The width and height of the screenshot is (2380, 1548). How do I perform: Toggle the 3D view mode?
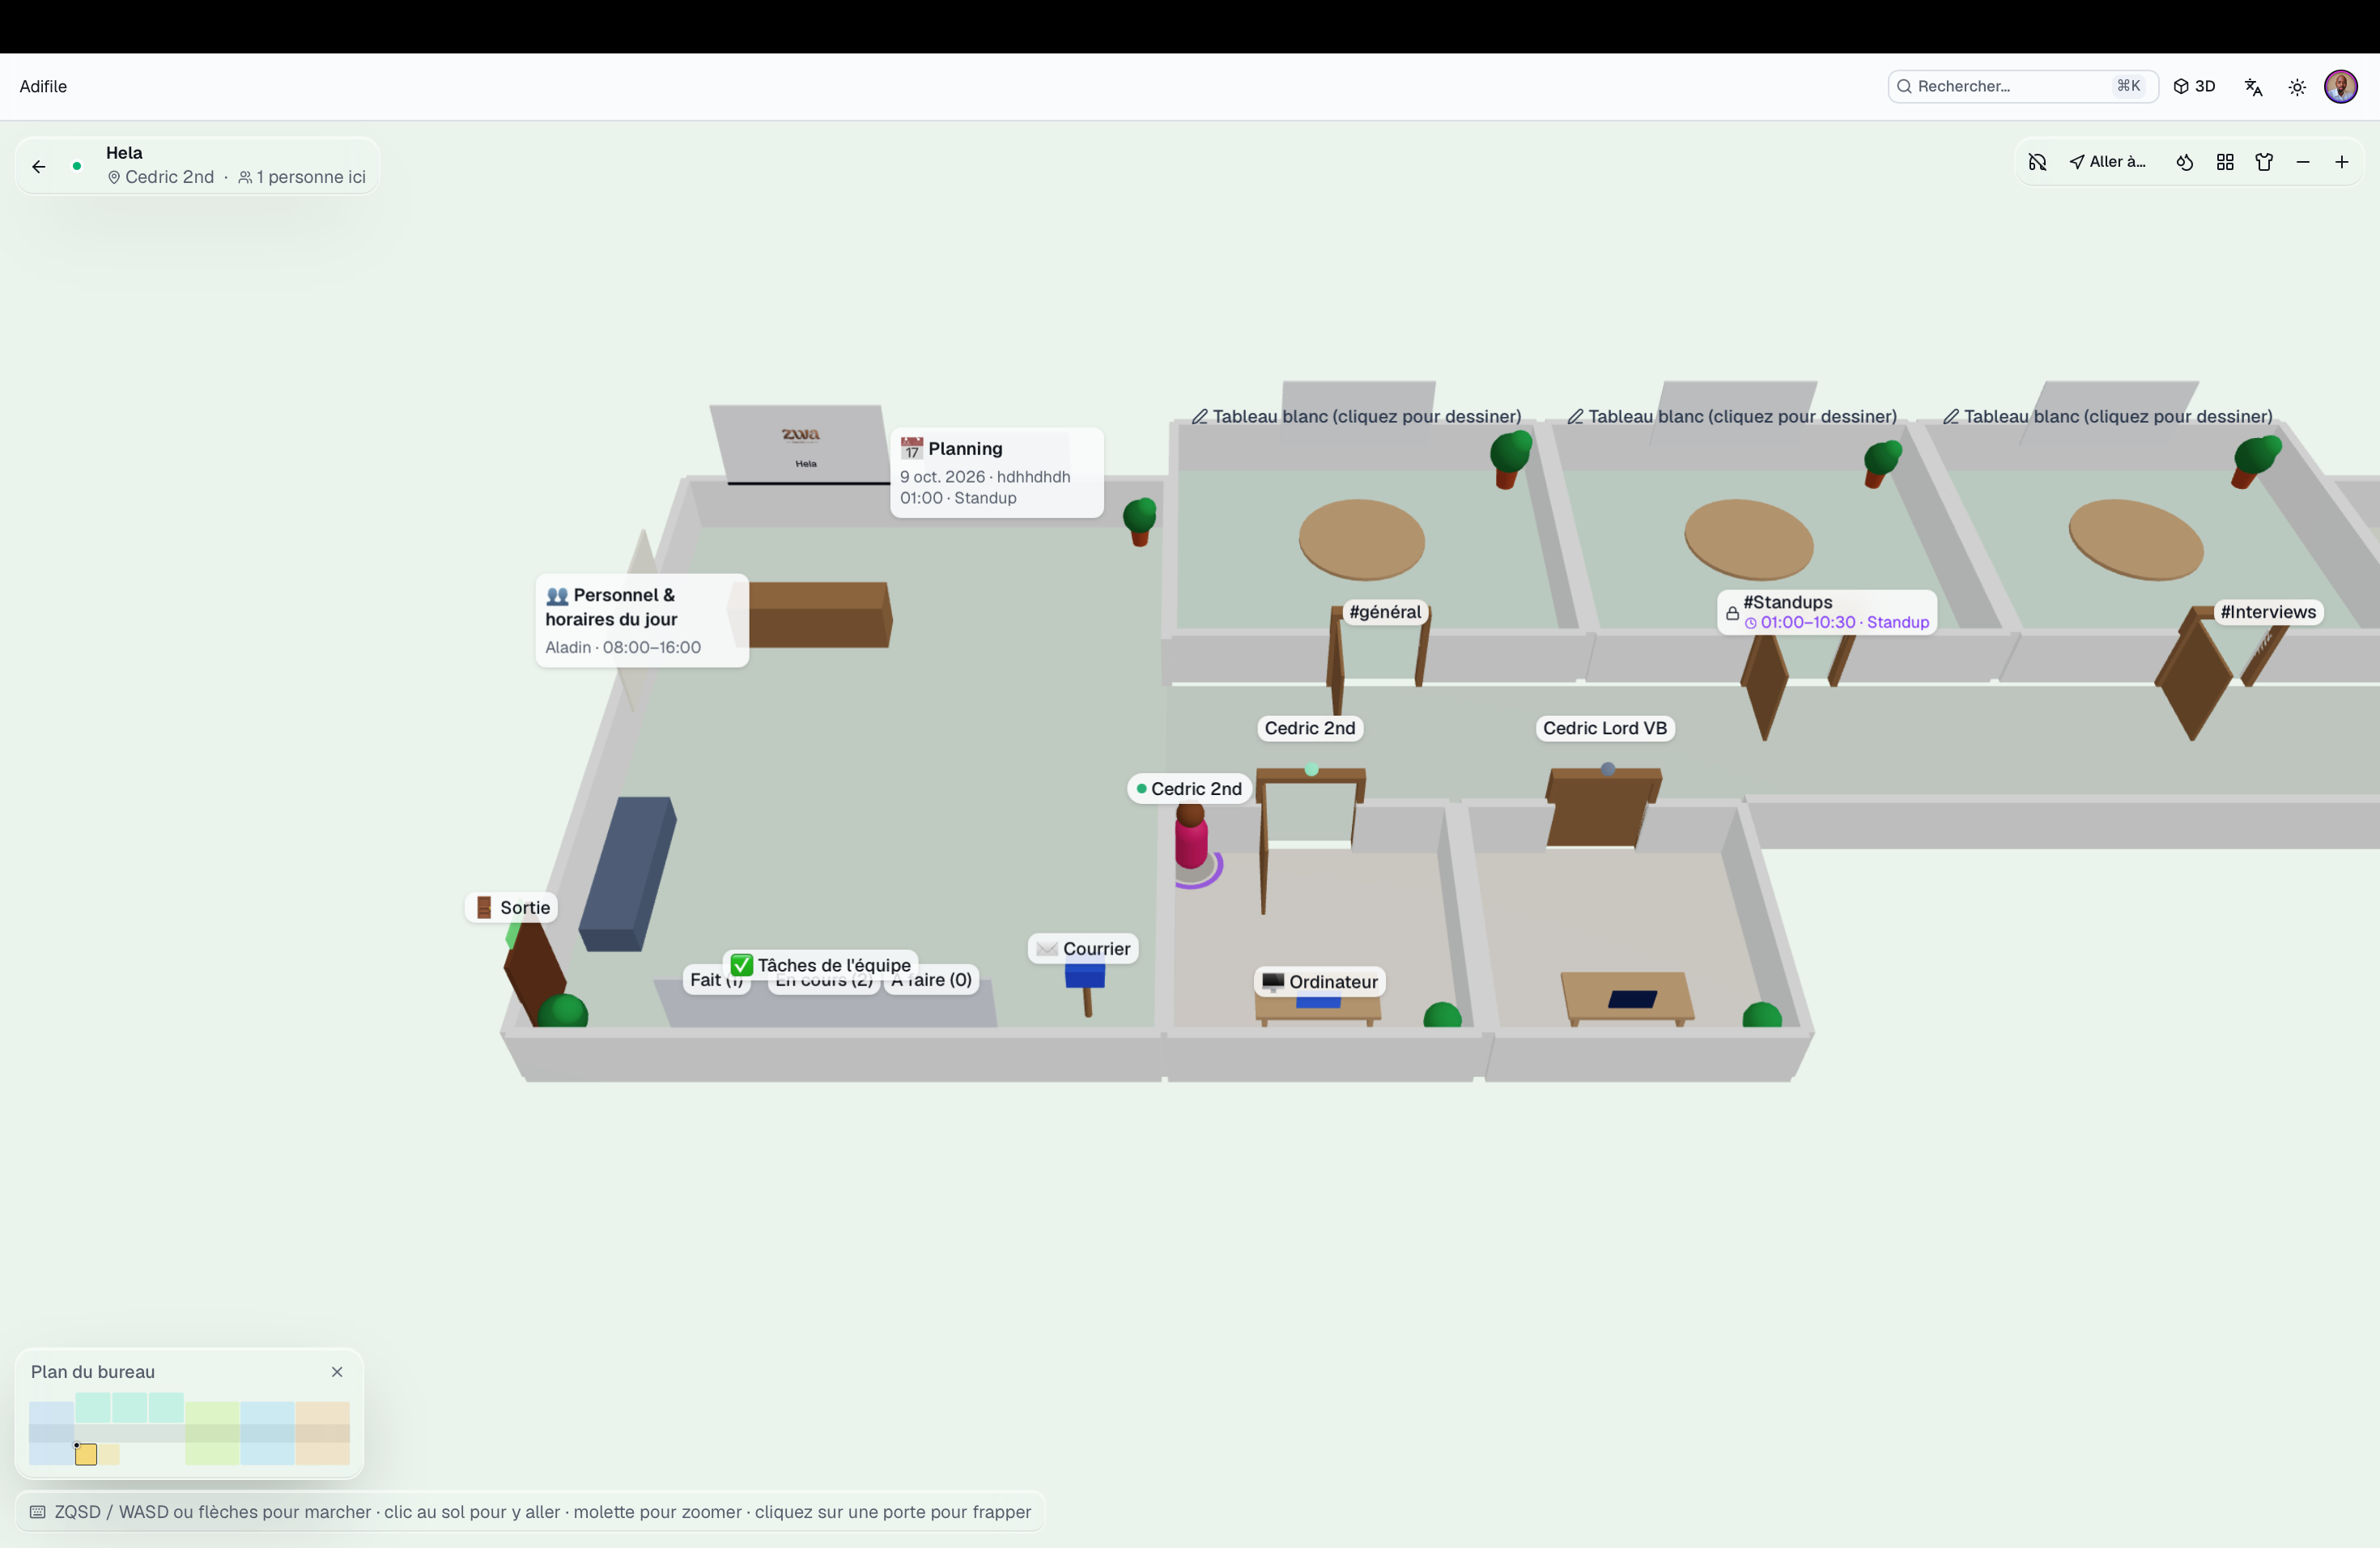click(2195, 86)
